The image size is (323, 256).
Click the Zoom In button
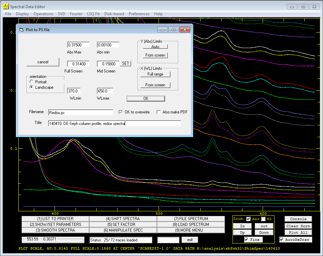coord(242,226)
